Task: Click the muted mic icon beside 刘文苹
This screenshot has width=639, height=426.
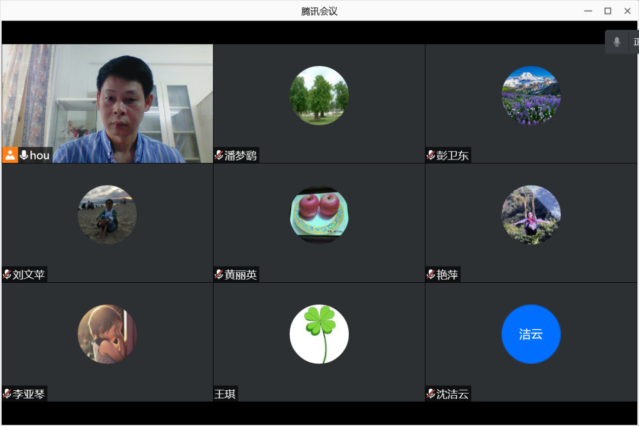Action: click(7, 275)
